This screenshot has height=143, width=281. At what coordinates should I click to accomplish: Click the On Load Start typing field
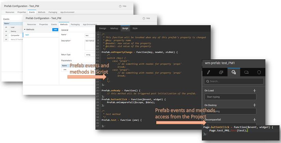point(230,97)
